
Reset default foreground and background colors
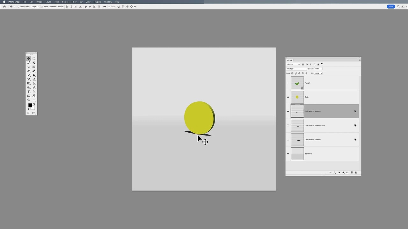pos(29,109)
